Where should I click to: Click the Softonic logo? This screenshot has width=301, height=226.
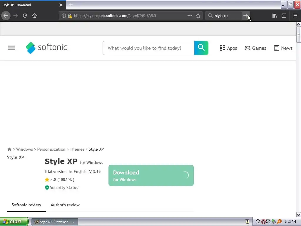click(46, 48)
